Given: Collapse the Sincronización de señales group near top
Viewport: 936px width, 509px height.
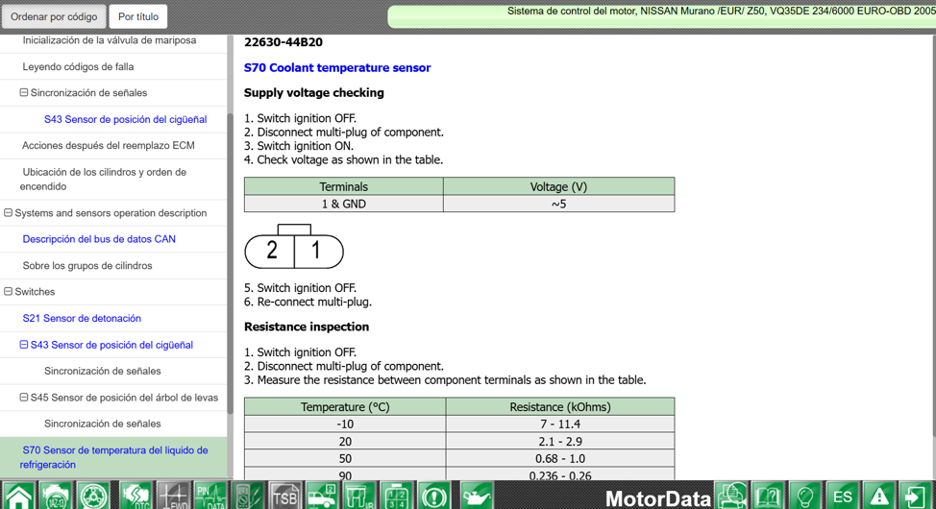Looking at the screenshot, I should [24, 92].
